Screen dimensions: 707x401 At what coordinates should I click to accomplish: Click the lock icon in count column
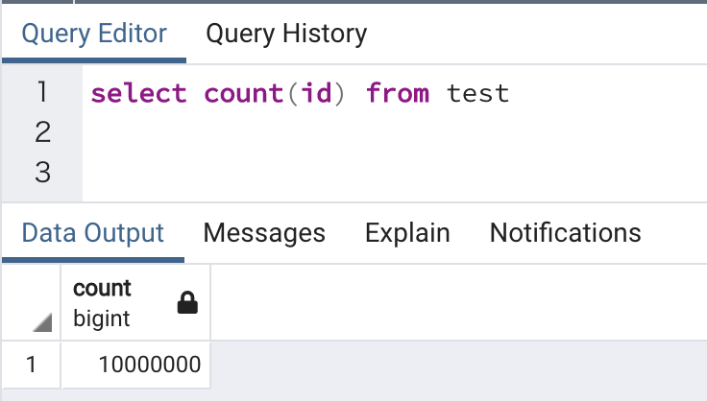[188, 304]
